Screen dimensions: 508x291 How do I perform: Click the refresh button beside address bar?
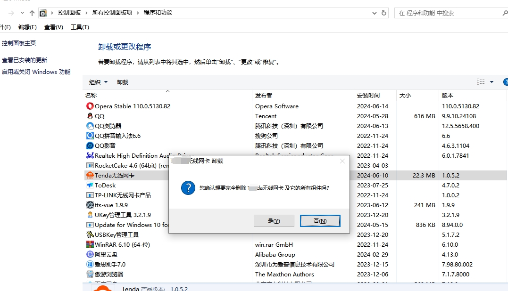(x=384, y=13)
